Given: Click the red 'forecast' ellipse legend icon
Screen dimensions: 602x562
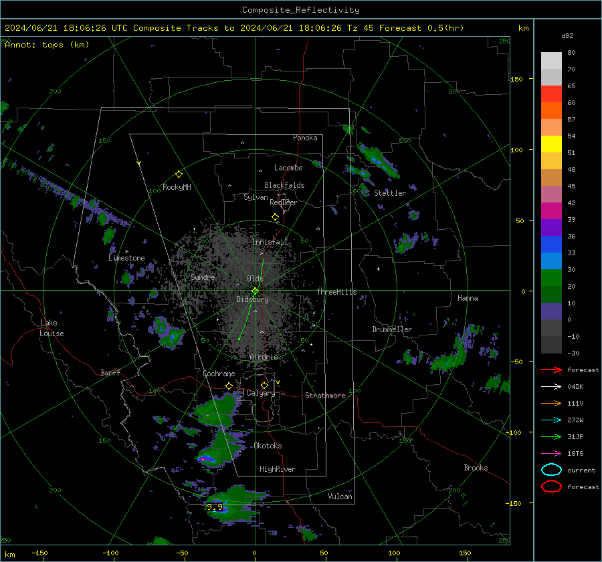Looking at the screenshot, I should 551,486.
